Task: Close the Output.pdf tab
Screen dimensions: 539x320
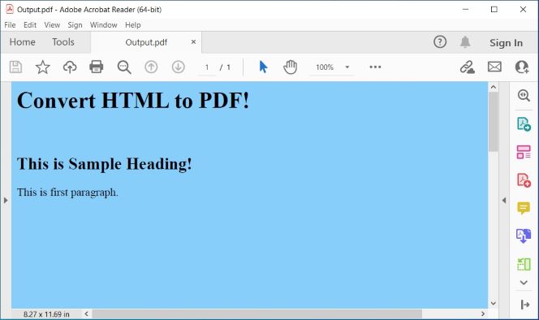Action: [193, 41]
